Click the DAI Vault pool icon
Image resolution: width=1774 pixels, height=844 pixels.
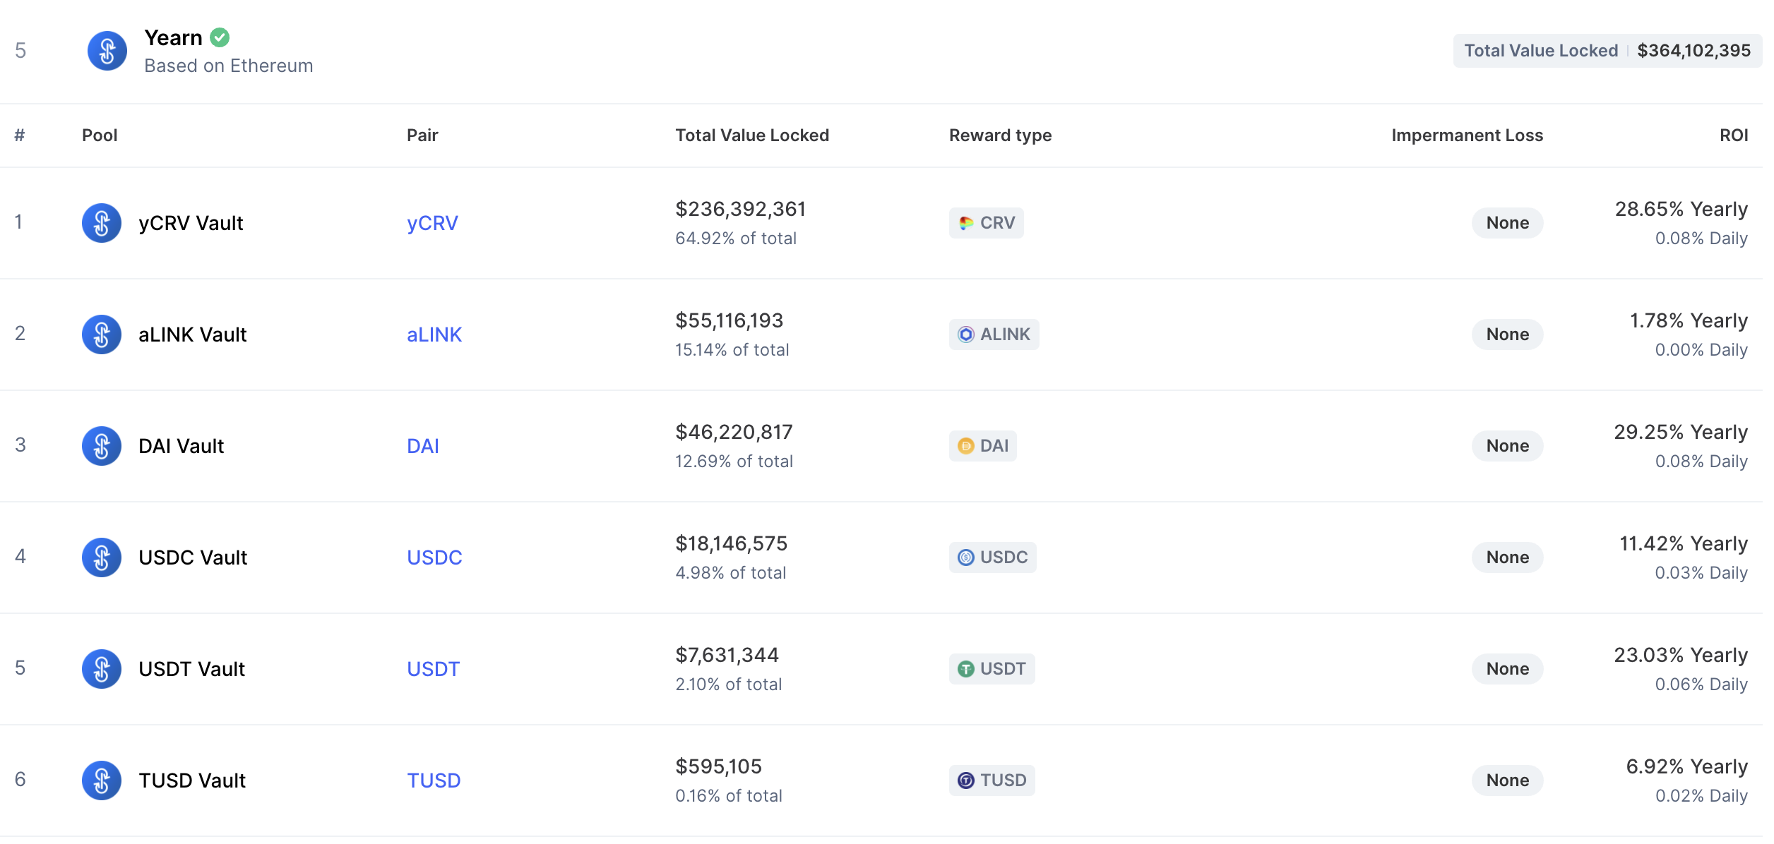[102, 446]
